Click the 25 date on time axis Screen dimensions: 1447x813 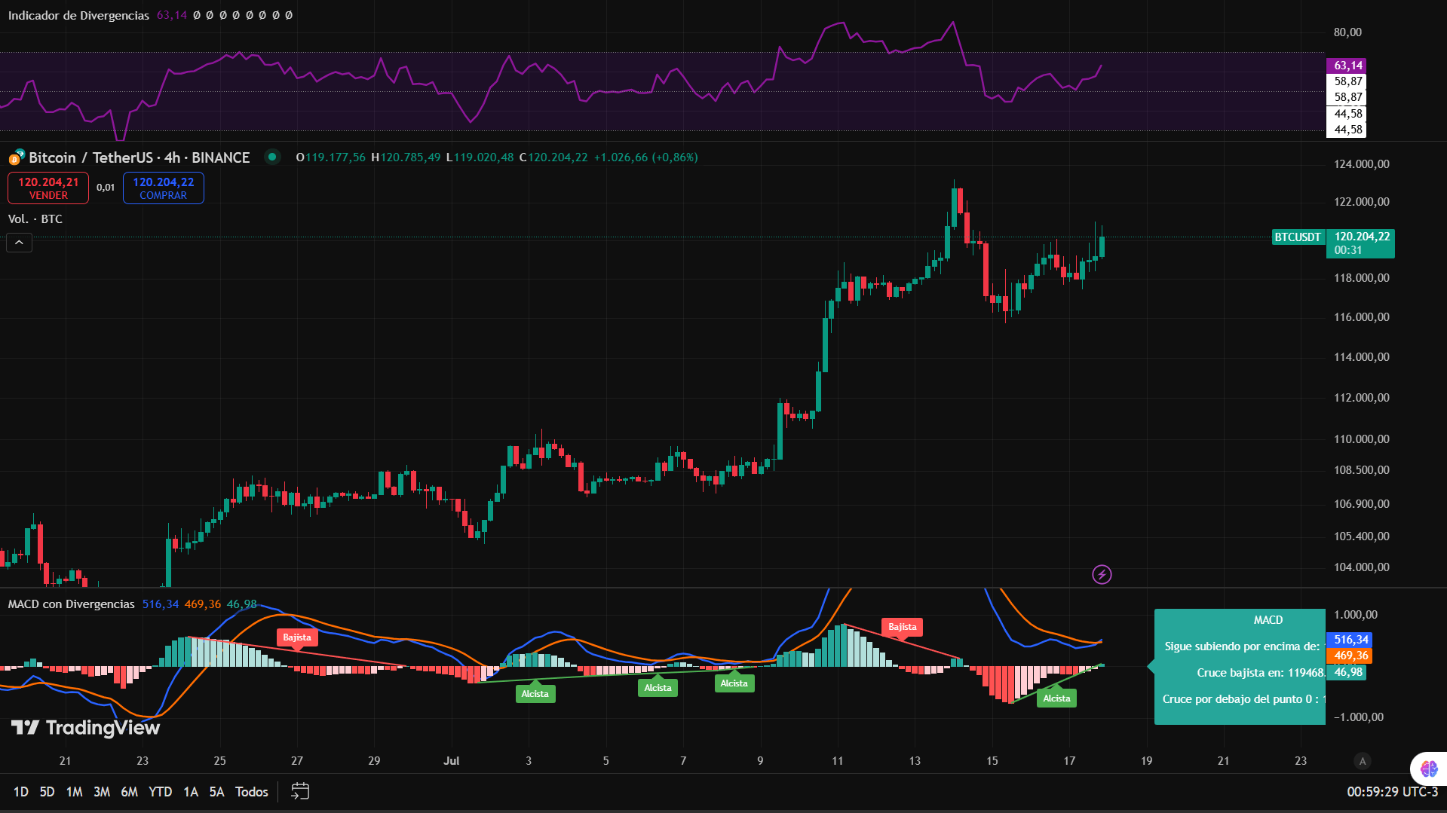[x=219, y=761]
